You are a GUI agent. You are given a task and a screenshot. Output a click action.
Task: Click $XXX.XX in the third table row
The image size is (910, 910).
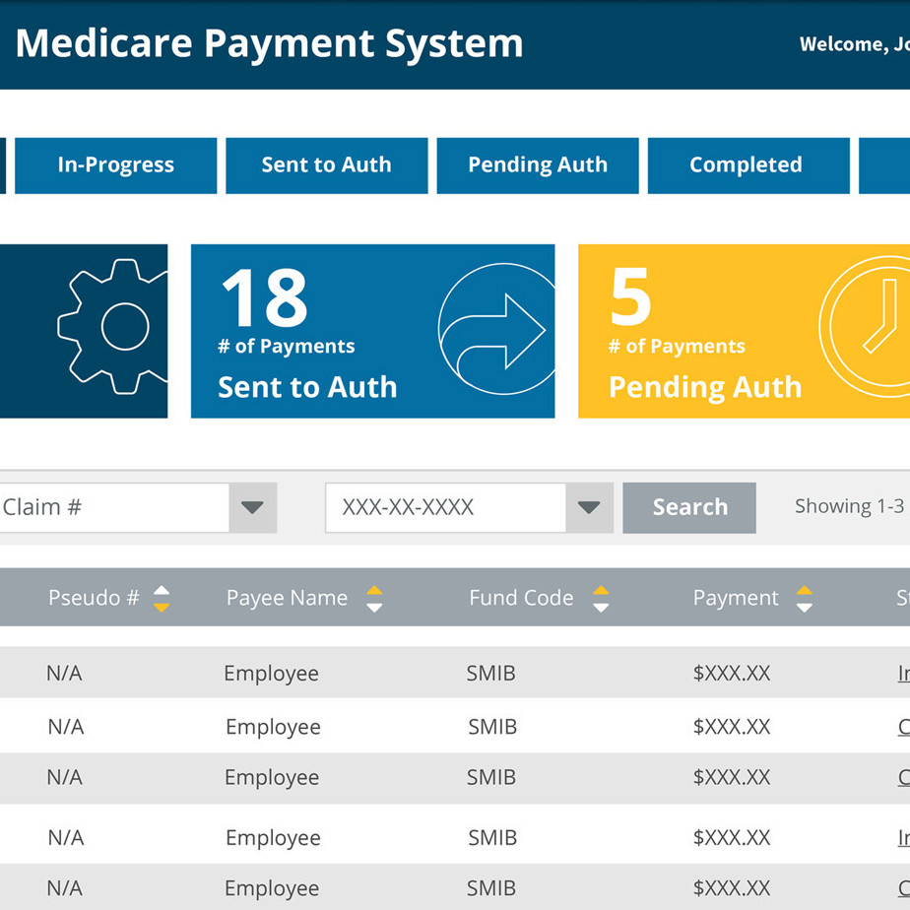pyautogui.click(x=731, y=777)
